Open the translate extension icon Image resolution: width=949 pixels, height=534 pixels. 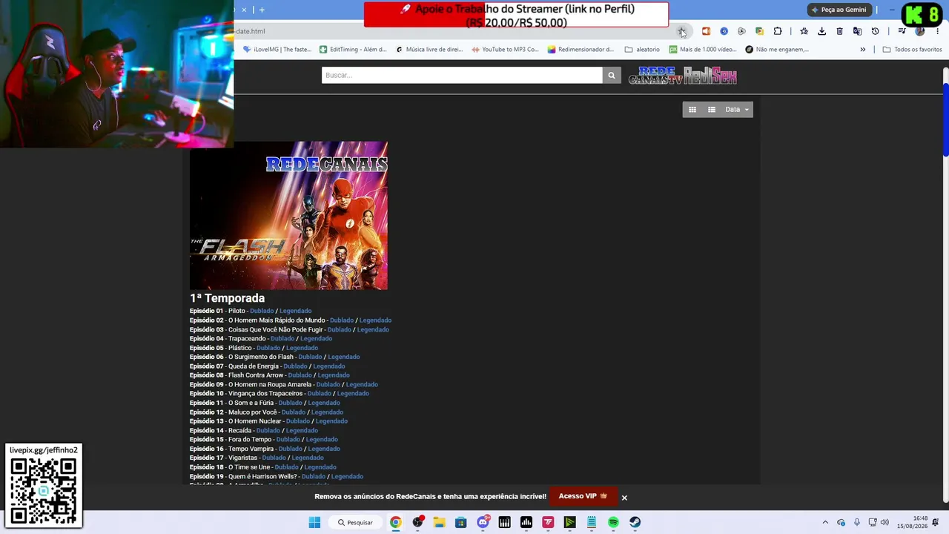click(857, 31)
